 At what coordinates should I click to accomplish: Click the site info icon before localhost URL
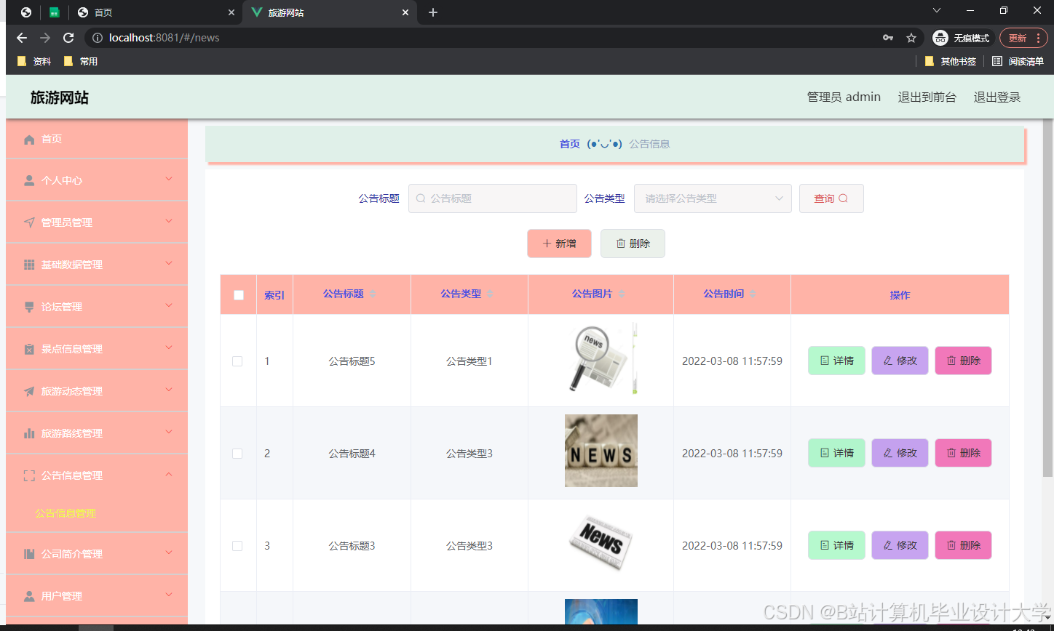(98, 38)
